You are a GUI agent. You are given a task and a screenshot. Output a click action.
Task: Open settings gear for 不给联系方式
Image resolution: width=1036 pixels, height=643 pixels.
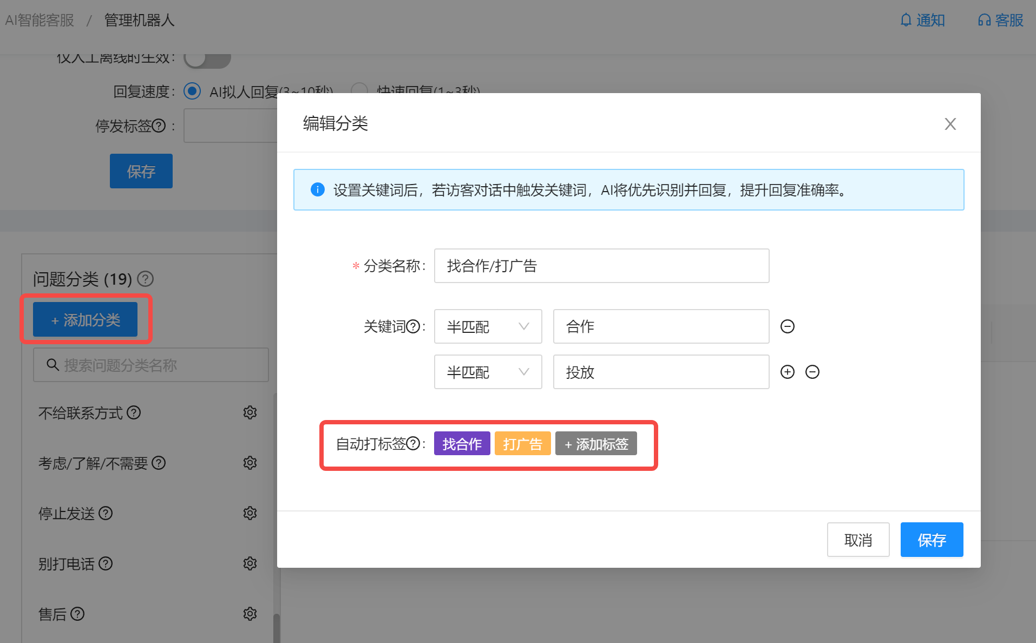point(250,412)
